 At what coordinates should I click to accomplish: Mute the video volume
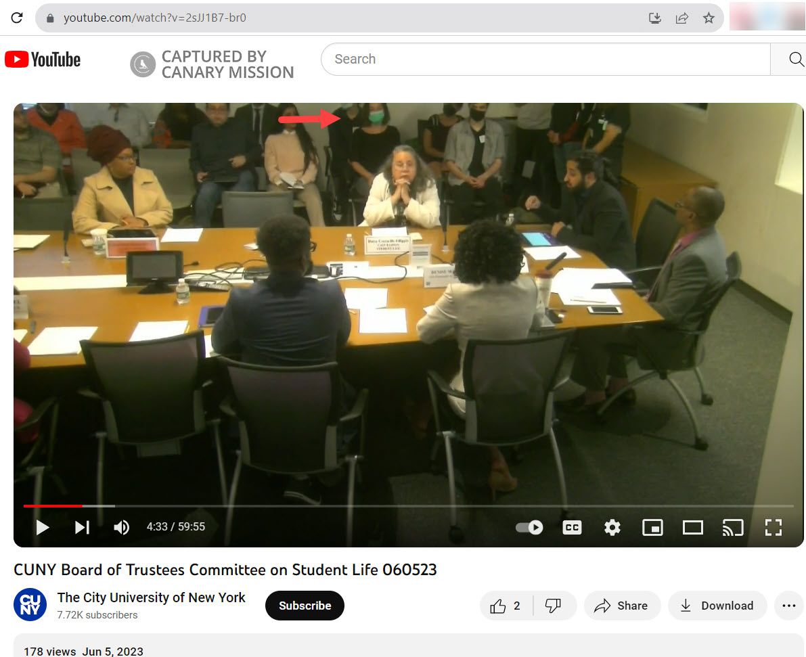[122, 527]
